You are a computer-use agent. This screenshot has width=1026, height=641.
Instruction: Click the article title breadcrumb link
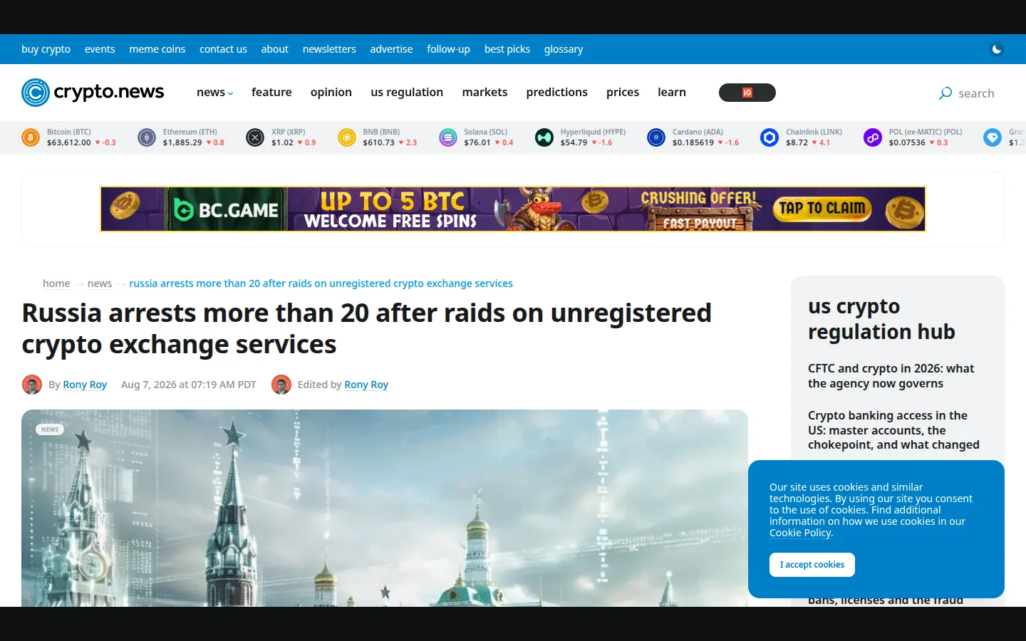(321, 283)
